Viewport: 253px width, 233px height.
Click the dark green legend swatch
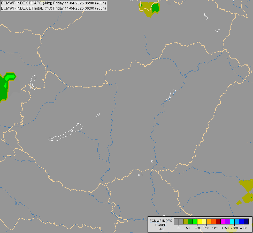tap(190, 222)
